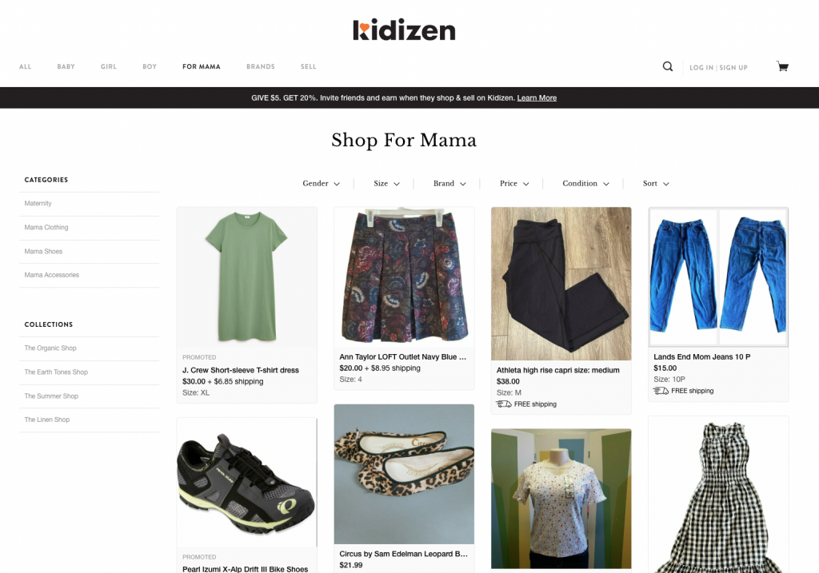Open the green J. Crew T-shirt dress thumbnail

coord(246,277)
